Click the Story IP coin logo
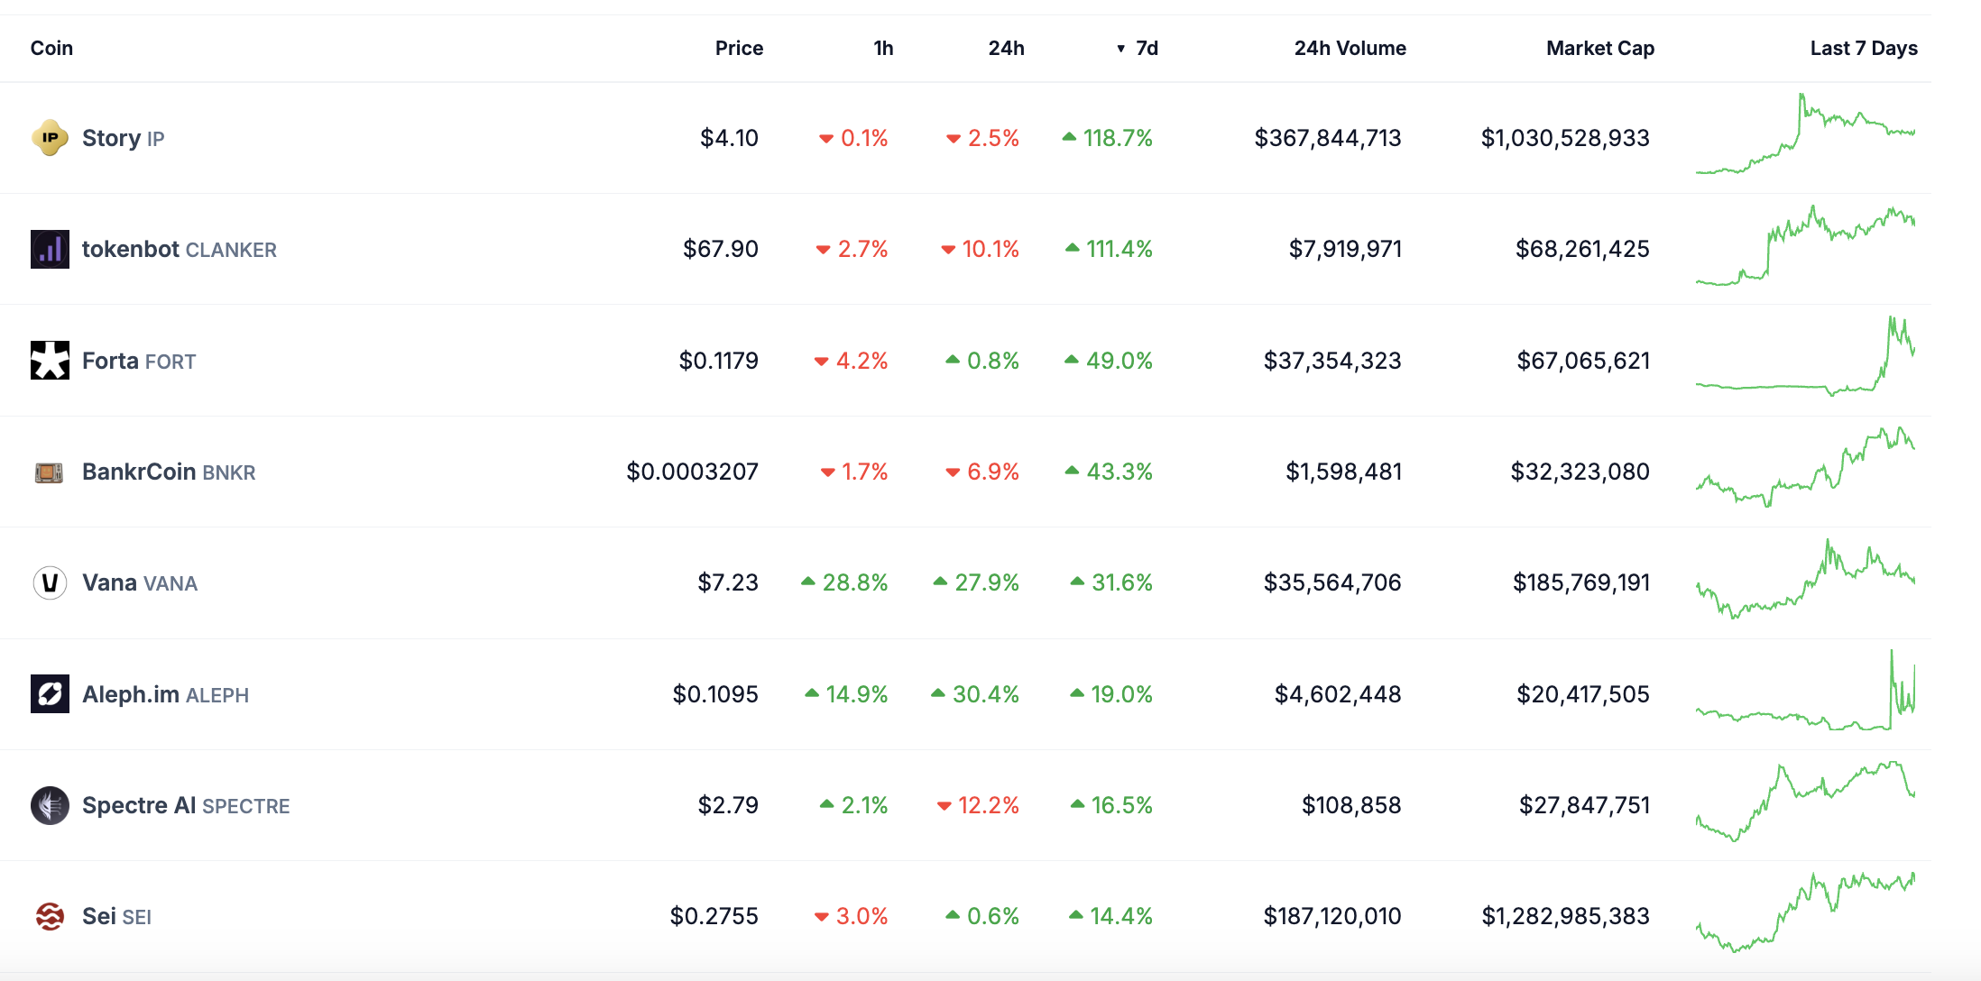Screen dimensions: 1981x981 tap(50, 138)
